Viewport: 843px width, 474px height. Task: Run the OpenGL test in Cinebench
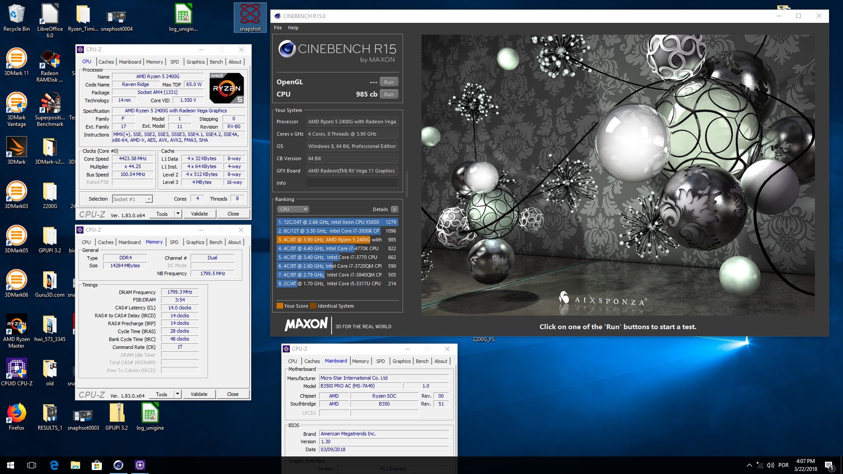(x=389, y=82)
